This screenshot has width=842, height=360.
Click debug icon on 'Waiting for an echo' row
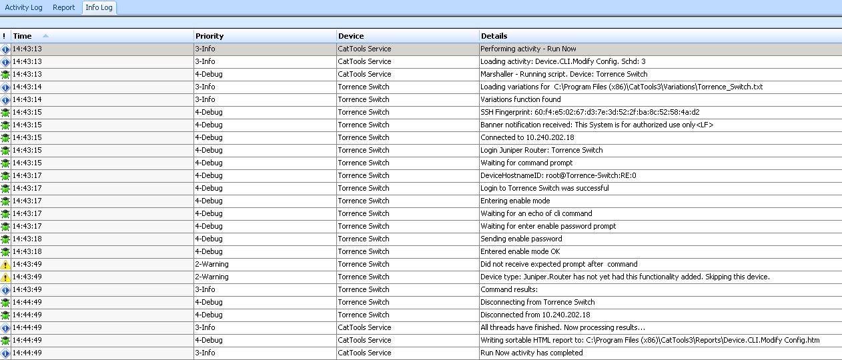(5, 214)
